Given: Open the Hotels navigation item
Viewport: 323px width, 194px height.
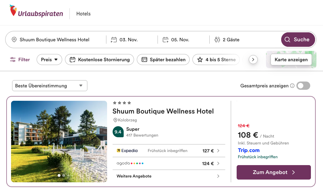Looking at the screenshot, I should point(83,14).
